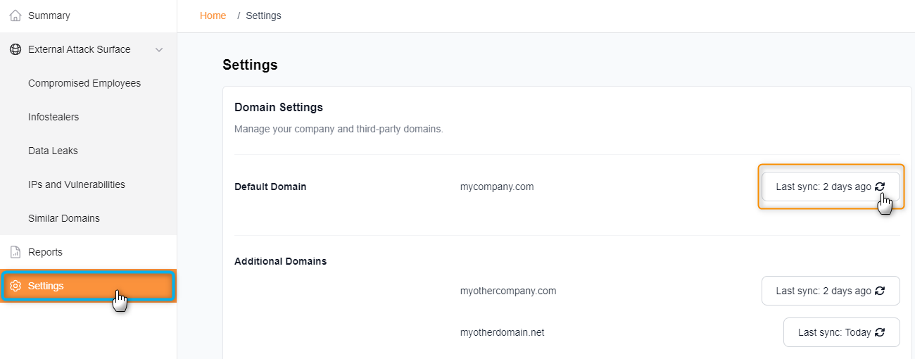Screen dimensions: 915x359
Task: Click the Settings breadcrumb text
Action: coord(263,15)
